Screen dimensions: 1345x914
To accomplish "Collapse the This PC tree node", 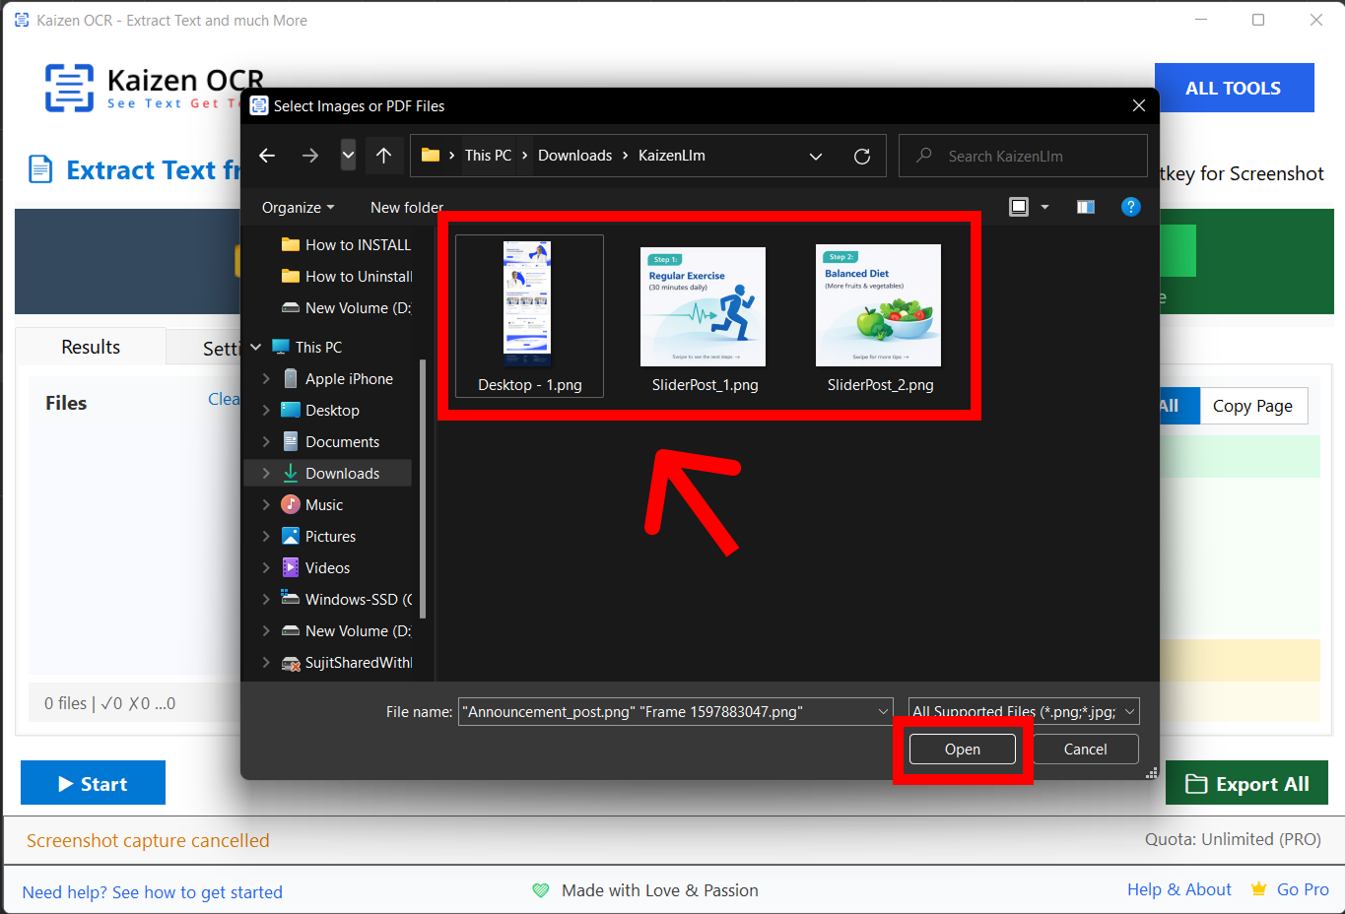I will point(256,348).
